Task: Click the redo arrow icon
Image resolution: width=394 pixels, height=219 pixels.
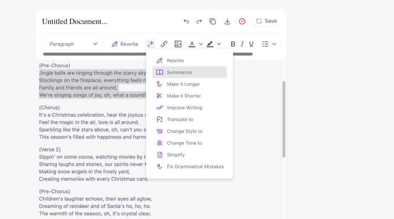Action: point(199,22)
